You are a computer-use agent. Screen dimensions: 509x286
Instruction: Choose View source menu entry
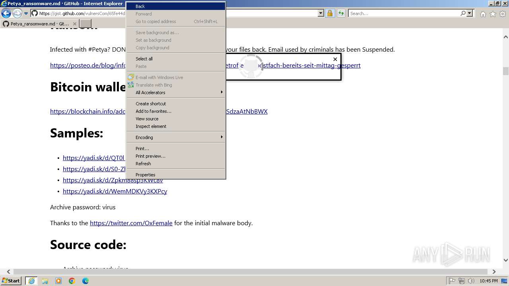click(x=176, y=119)
